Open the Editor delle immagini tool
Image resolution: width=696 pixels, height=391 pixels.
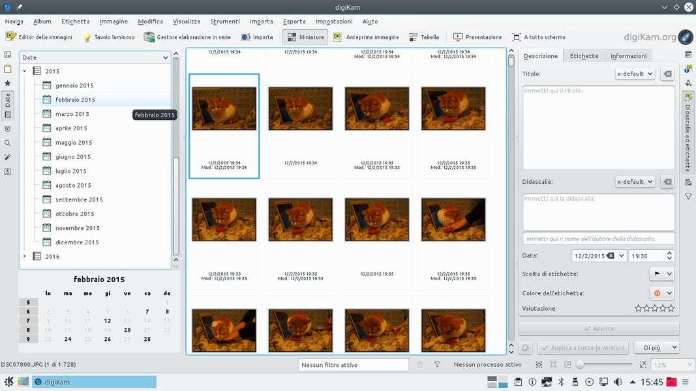[39, 37]
